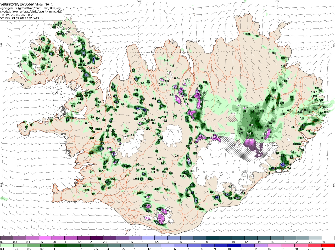The height and width of the screenshot is (251, 335).
Task: Click the 'slydda/snjókoma' legend description line
Action: (x=31, y=12)
